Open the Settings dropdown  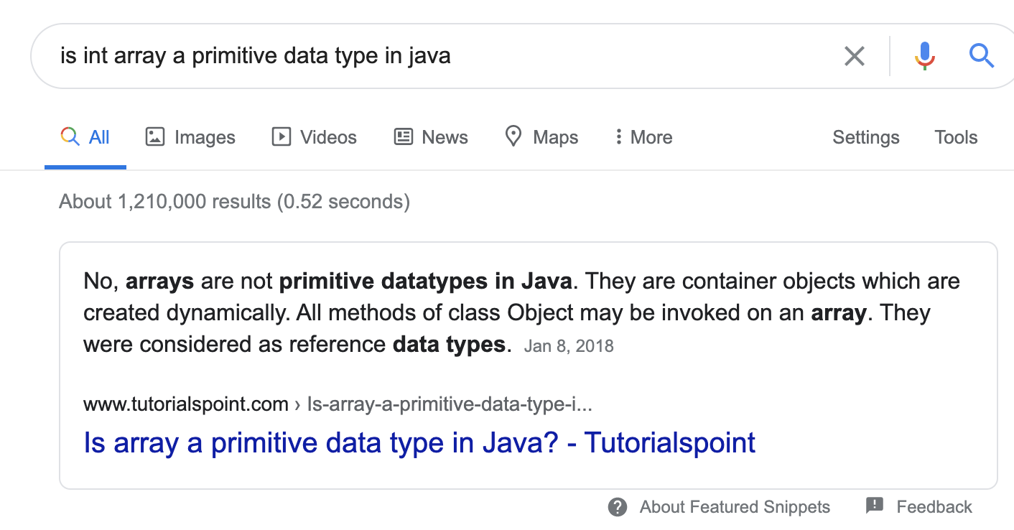[865, 137]
